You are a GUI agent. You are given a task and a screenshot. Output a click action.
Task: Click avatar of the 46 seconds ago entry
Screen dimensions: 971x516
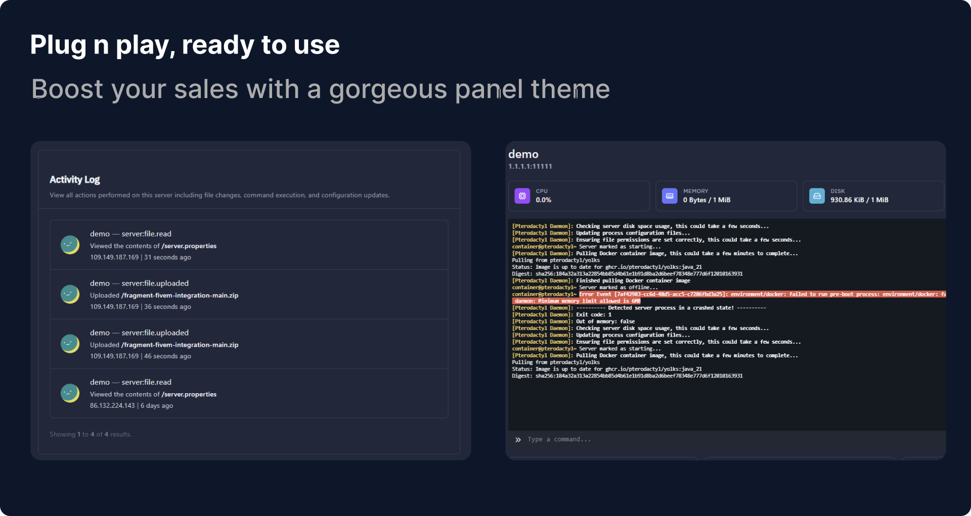point(70,344)
